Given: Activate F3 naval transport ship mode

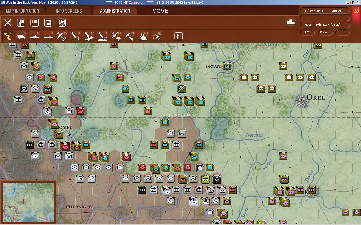Looking at the screenshot, I should [x=35, y=36].
